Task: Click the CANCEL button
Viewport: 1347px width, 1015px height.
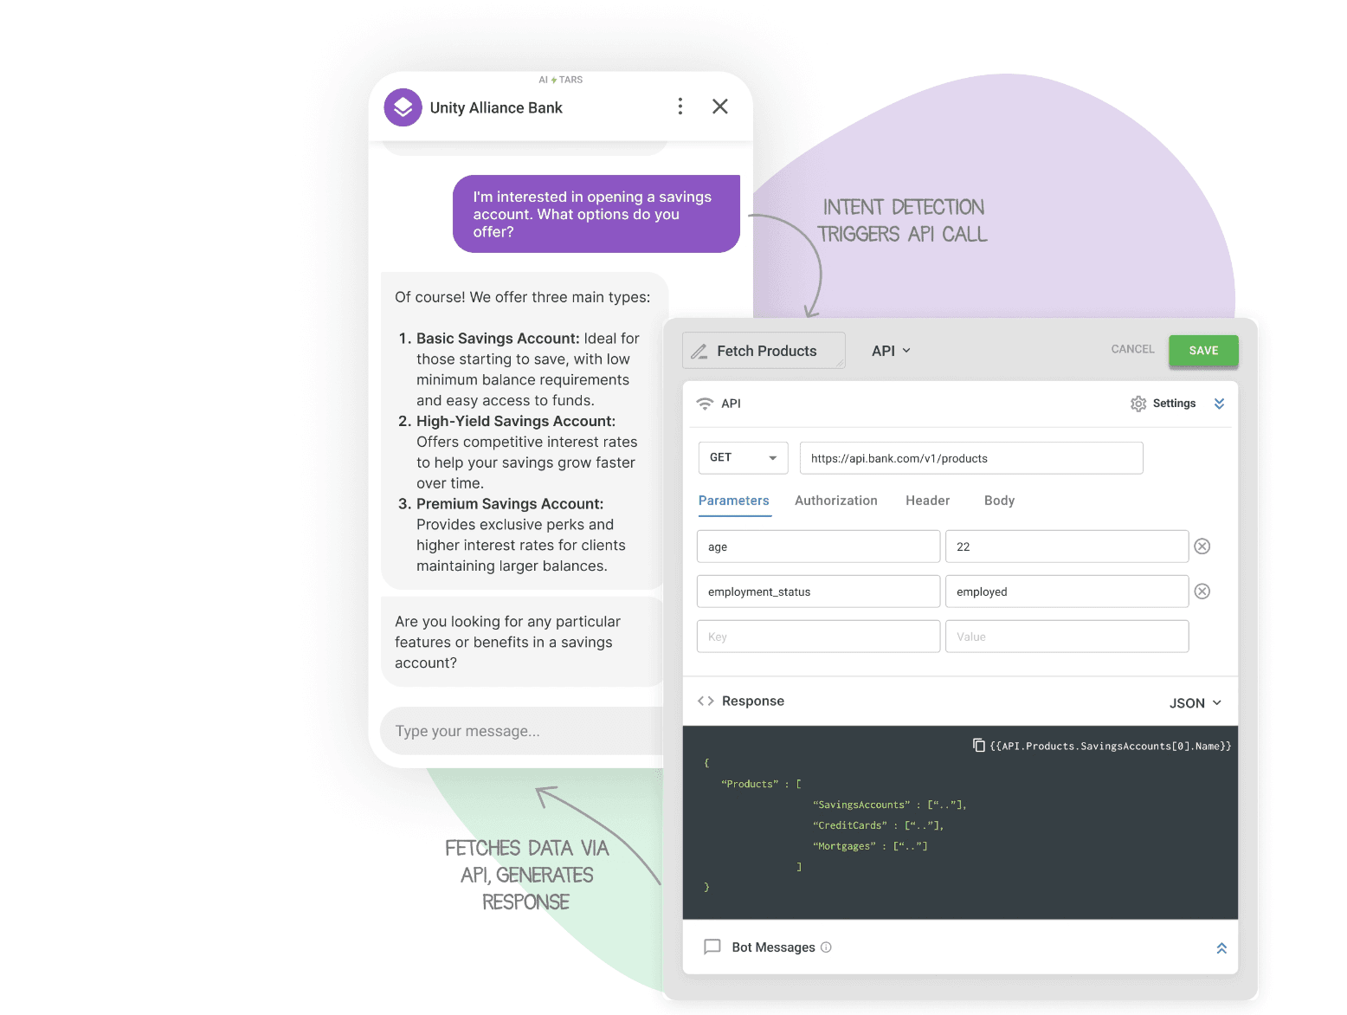Action: (1133, 350)
